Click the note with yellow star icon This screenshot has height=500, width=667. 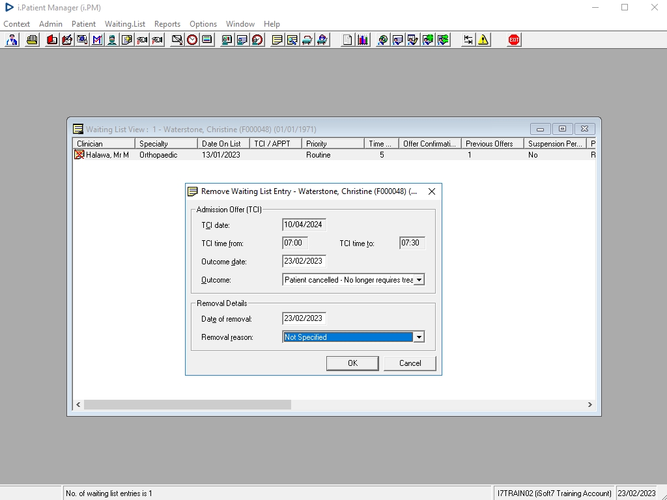coord(127,40)
